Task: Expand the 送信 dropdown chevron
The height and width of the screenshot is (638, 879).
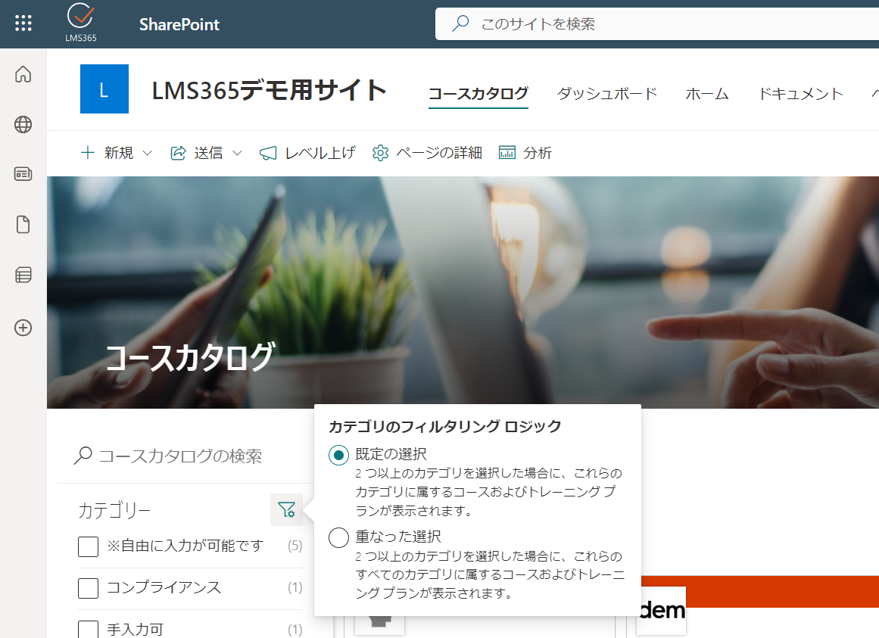Action: 237,153
